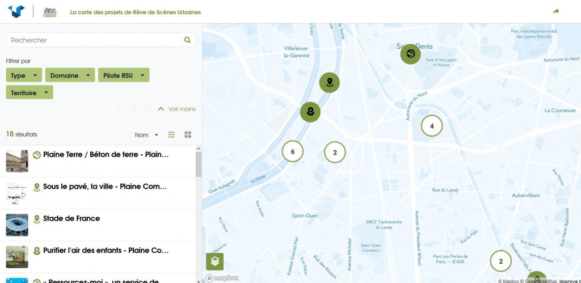Click the 18 résultats count text
The image size is (581, 283).
pos(22,134)
